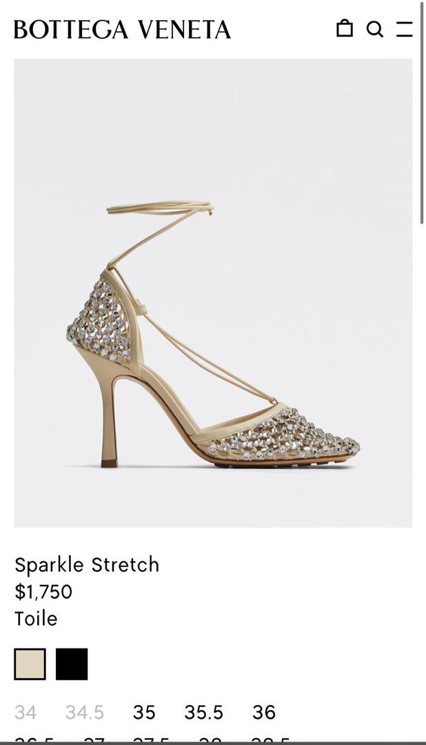Click the Sparkle Stretch product title
Viewport: 426px width, 745px height.
click(86, 565)
